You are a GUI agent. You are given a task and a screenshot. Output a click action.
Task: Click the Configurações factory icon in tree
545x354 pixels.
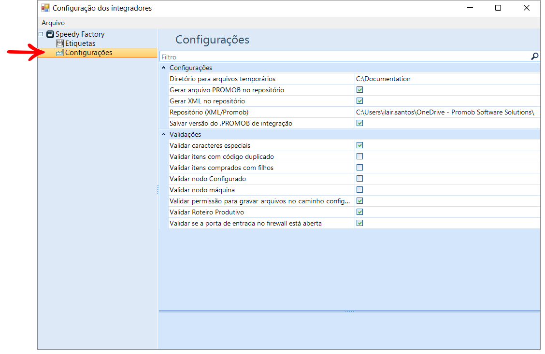pyautogui.click(x=60, y=53)
